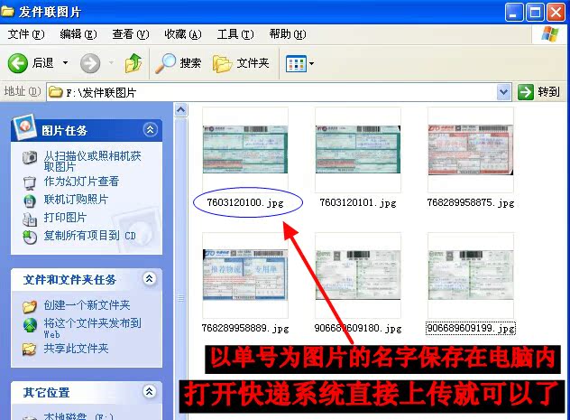Image resolution: width=570 pixels, height=420 pixels.
Task: Open the 搜索 search tool
Action: (179, 63)
